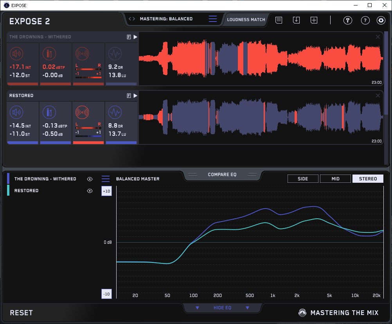Click the Reset button
Screen dimensions: 392x324
pos(22,313)
